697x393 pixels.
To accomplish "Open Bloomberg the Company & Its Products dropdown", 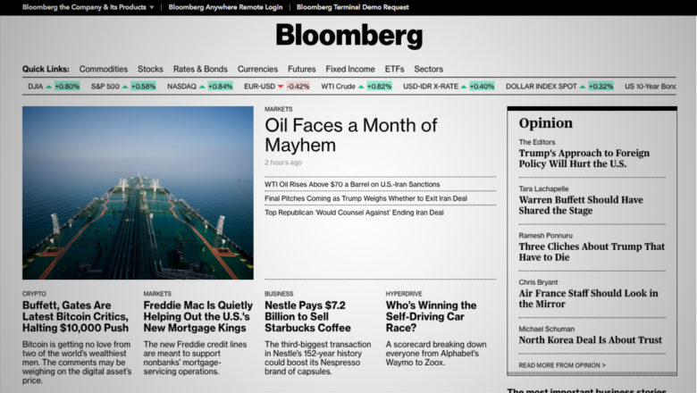I will (x=88, y=7).
